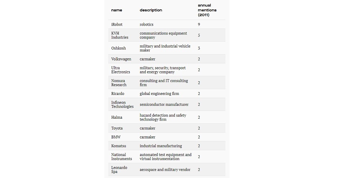Click the Nomura Research name cell
Viewport: 356px width, 178px height.
coord(119,83)
